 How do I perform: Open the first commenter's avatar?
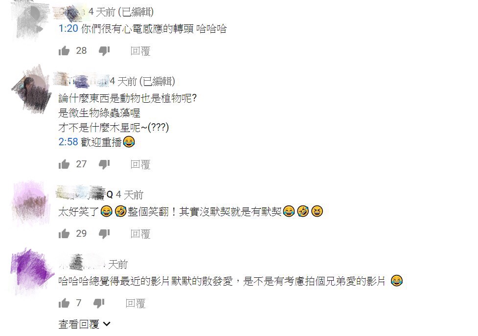coord(30,22)
